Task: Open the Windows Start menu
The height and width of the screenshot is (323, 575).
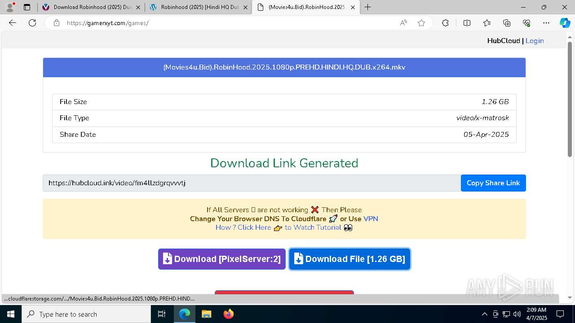Action: [x=11, y=314]
